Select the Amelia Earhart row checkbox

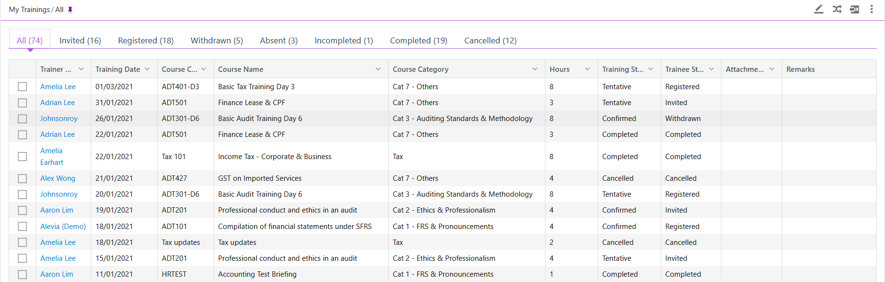pos(22,157)
